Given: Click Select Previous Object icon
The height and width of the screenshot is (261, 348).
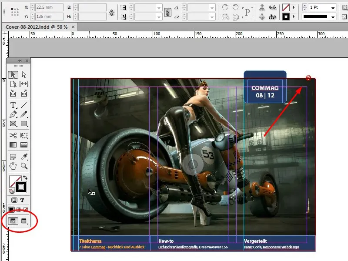Looking at the screenshot, I should coord(273,7).
